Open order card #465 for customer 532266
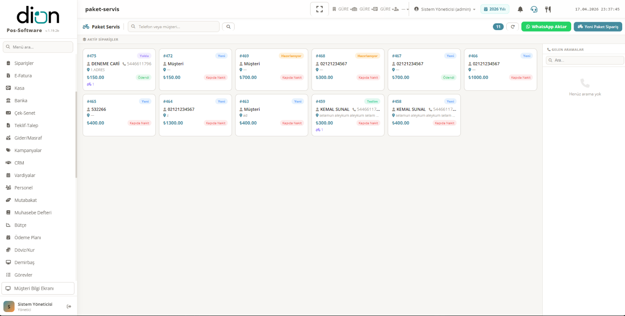 click(119, 115)
